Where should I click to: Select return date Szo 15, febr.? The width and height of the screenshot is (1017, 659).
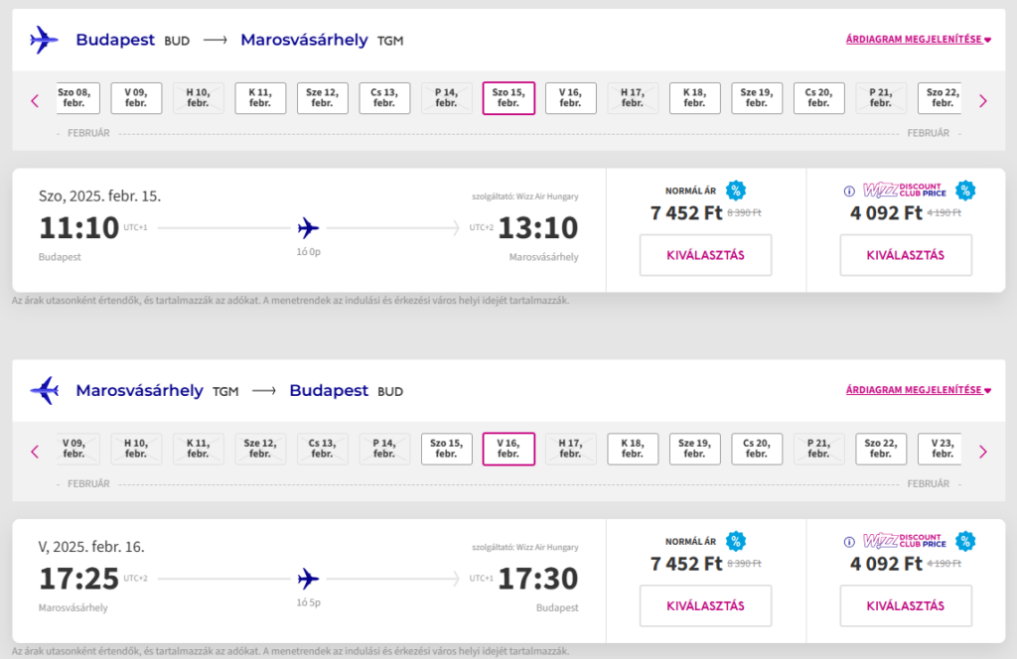click(446, 449)
